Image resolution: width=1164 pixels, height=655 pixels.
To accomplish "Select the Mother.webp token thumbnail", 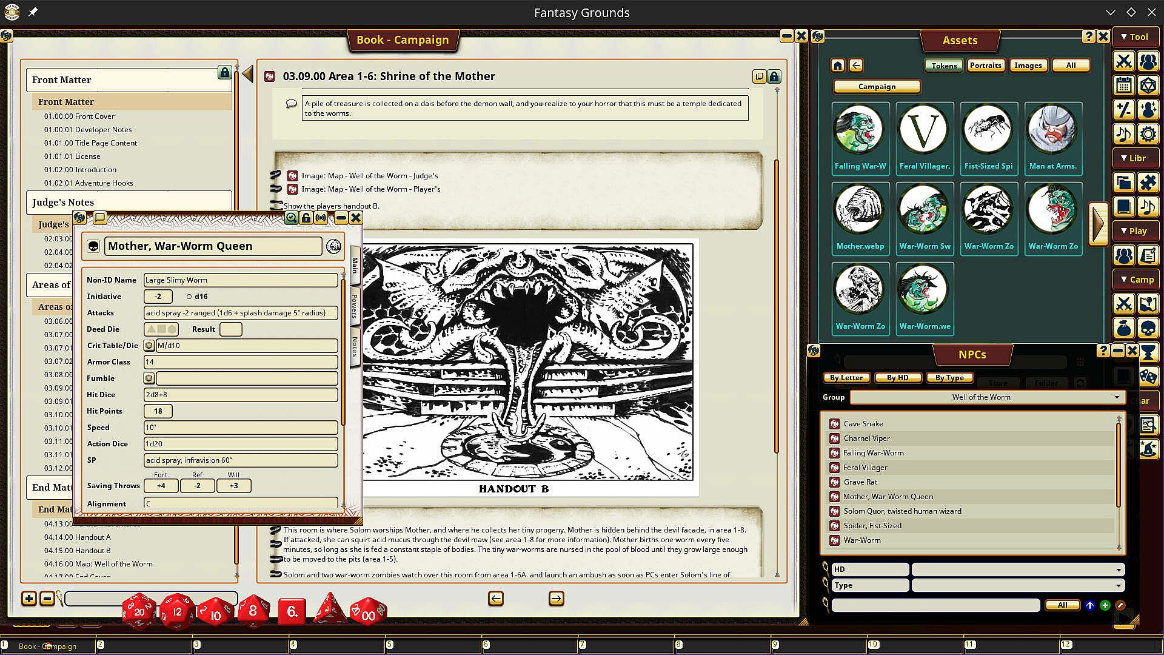I will pyautogui.click(x=860, y=210).
